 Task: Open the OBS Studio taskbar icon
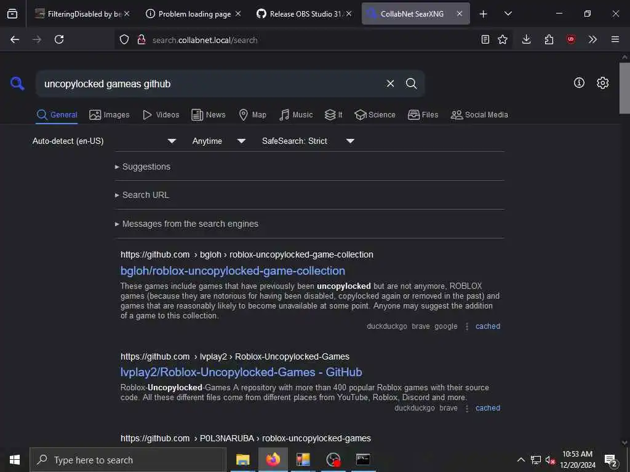point(333,460)
